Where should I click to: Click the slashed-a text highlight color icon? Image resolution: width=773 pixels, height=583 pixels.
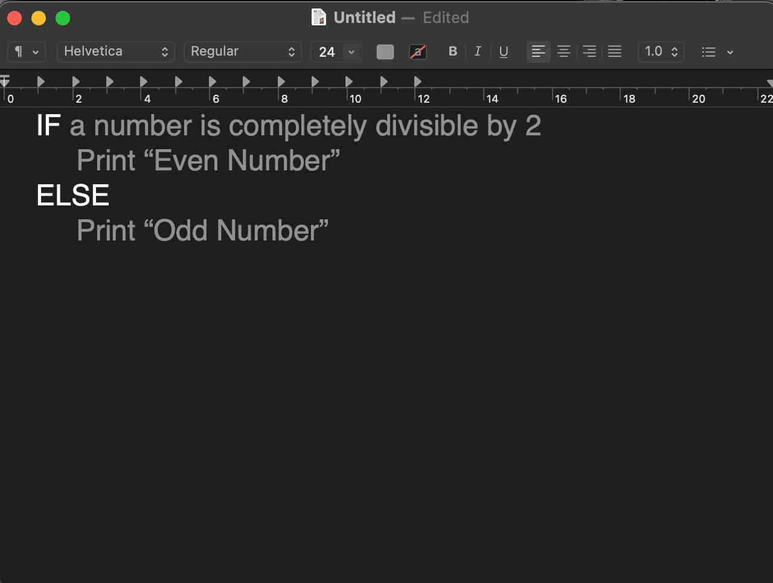(x=418, y=51)
